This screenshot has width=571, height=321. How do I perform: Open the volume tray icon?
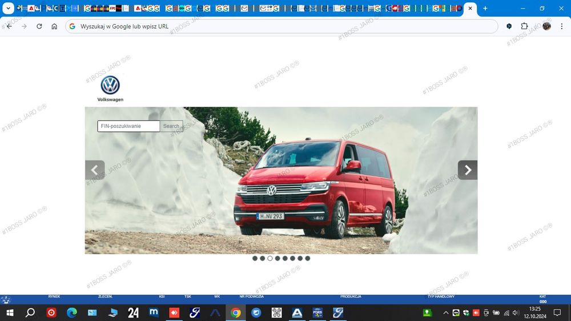515,312
